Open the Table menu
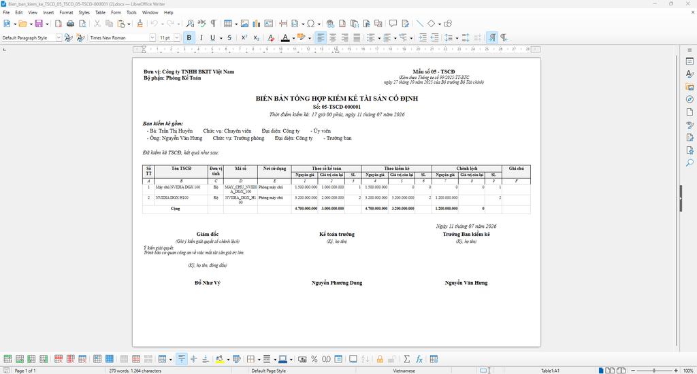The image size is (697, 374). (101, 12)
